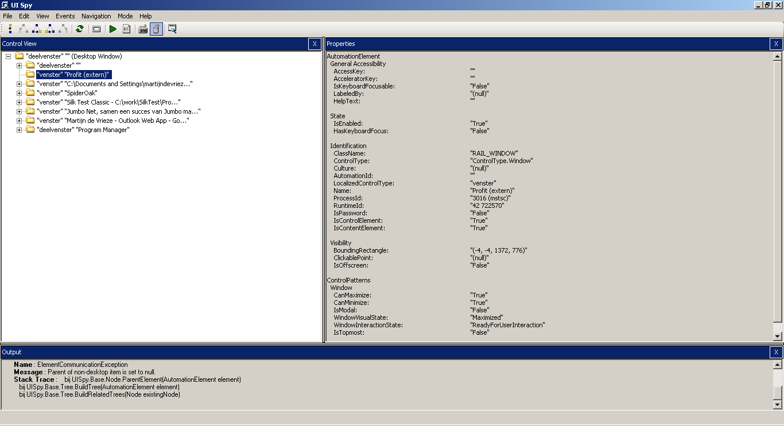Toggle the mouse hover tracking mode
784x426 pixels.
pos(156,29)
